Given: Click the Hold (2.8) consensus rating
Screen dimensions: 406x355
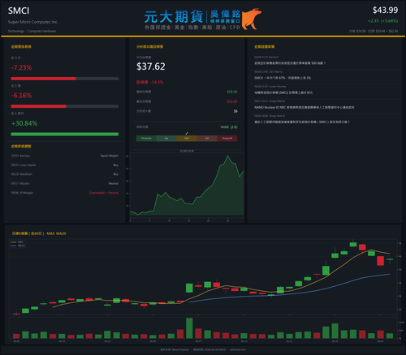Looking at the screenshot, I should coord(229,127).
